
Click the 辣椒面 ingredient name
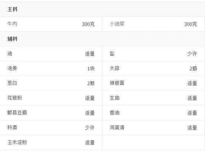117,83
